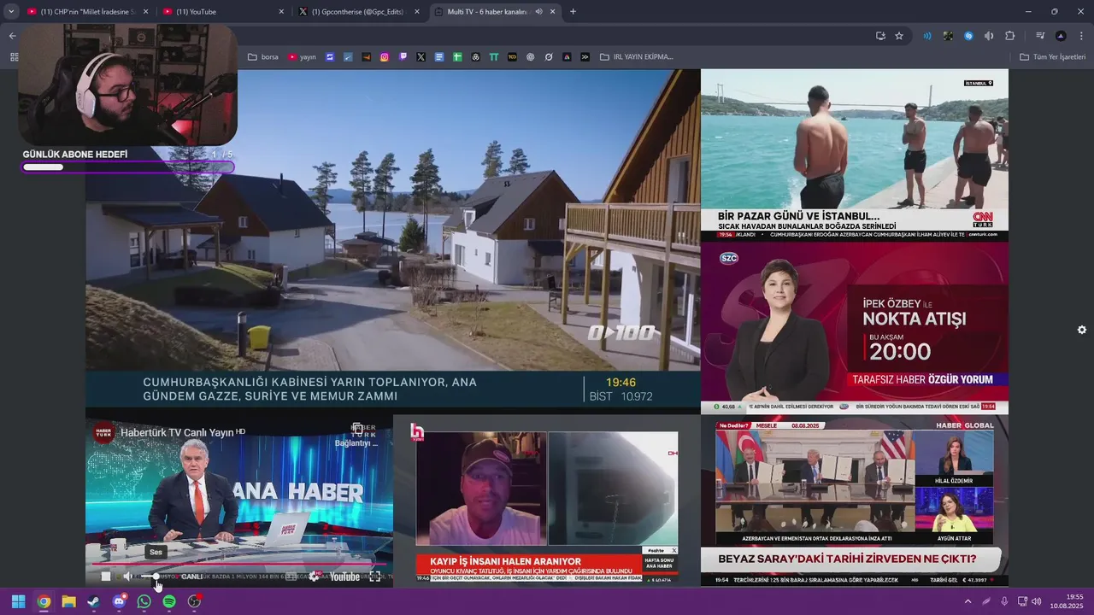
Task: Click the Haber Global stream panel
Action: [x=855, y=501]
